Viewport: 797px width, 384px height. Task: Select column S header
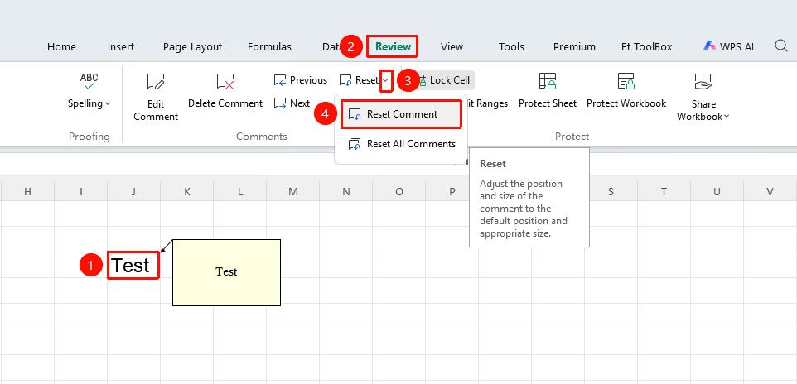[611, 191]
